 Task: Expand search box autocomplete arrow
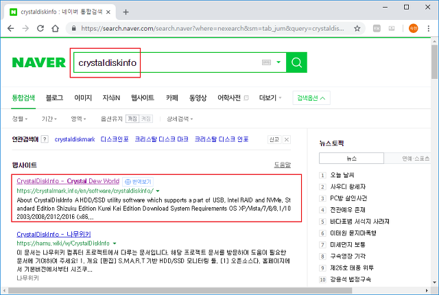278,62
